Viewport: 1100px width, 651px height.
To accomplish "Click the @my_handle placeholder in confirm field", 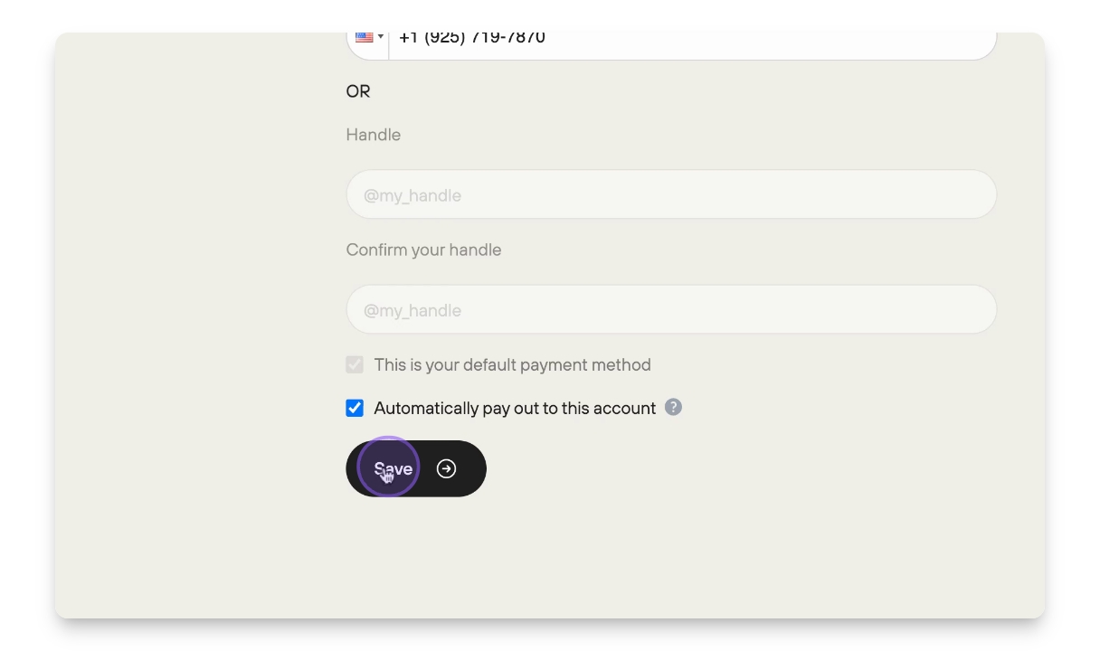I will 412,310.
